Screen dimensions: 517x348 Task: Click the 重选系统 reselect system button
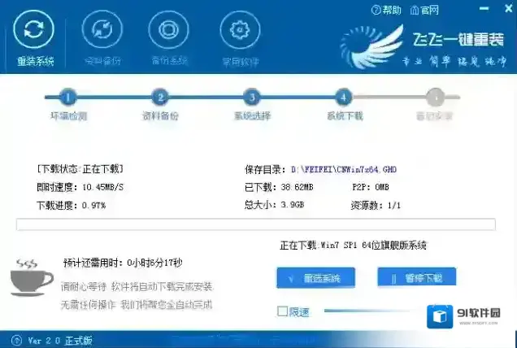pyautogui.click(x=315, y=278)
